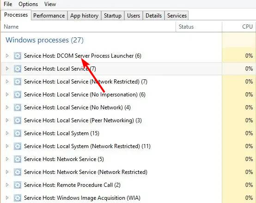Open the Options menu
Viewport: 256px width, 203px height.
(x=28, y=4)
